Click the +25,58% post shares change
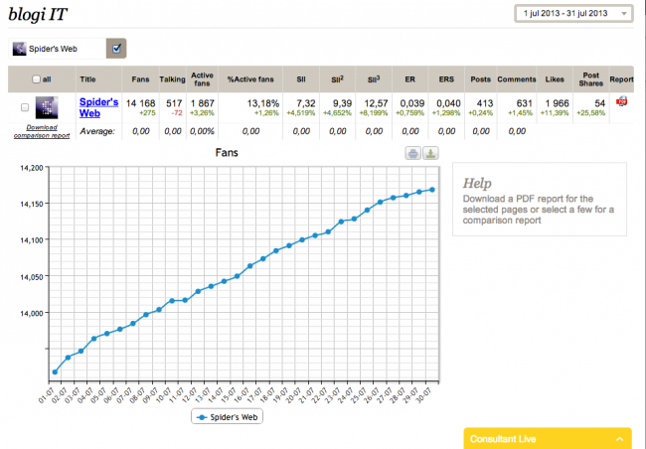The width and height of the screenshot is (646, 449). [x=590, y=113]
